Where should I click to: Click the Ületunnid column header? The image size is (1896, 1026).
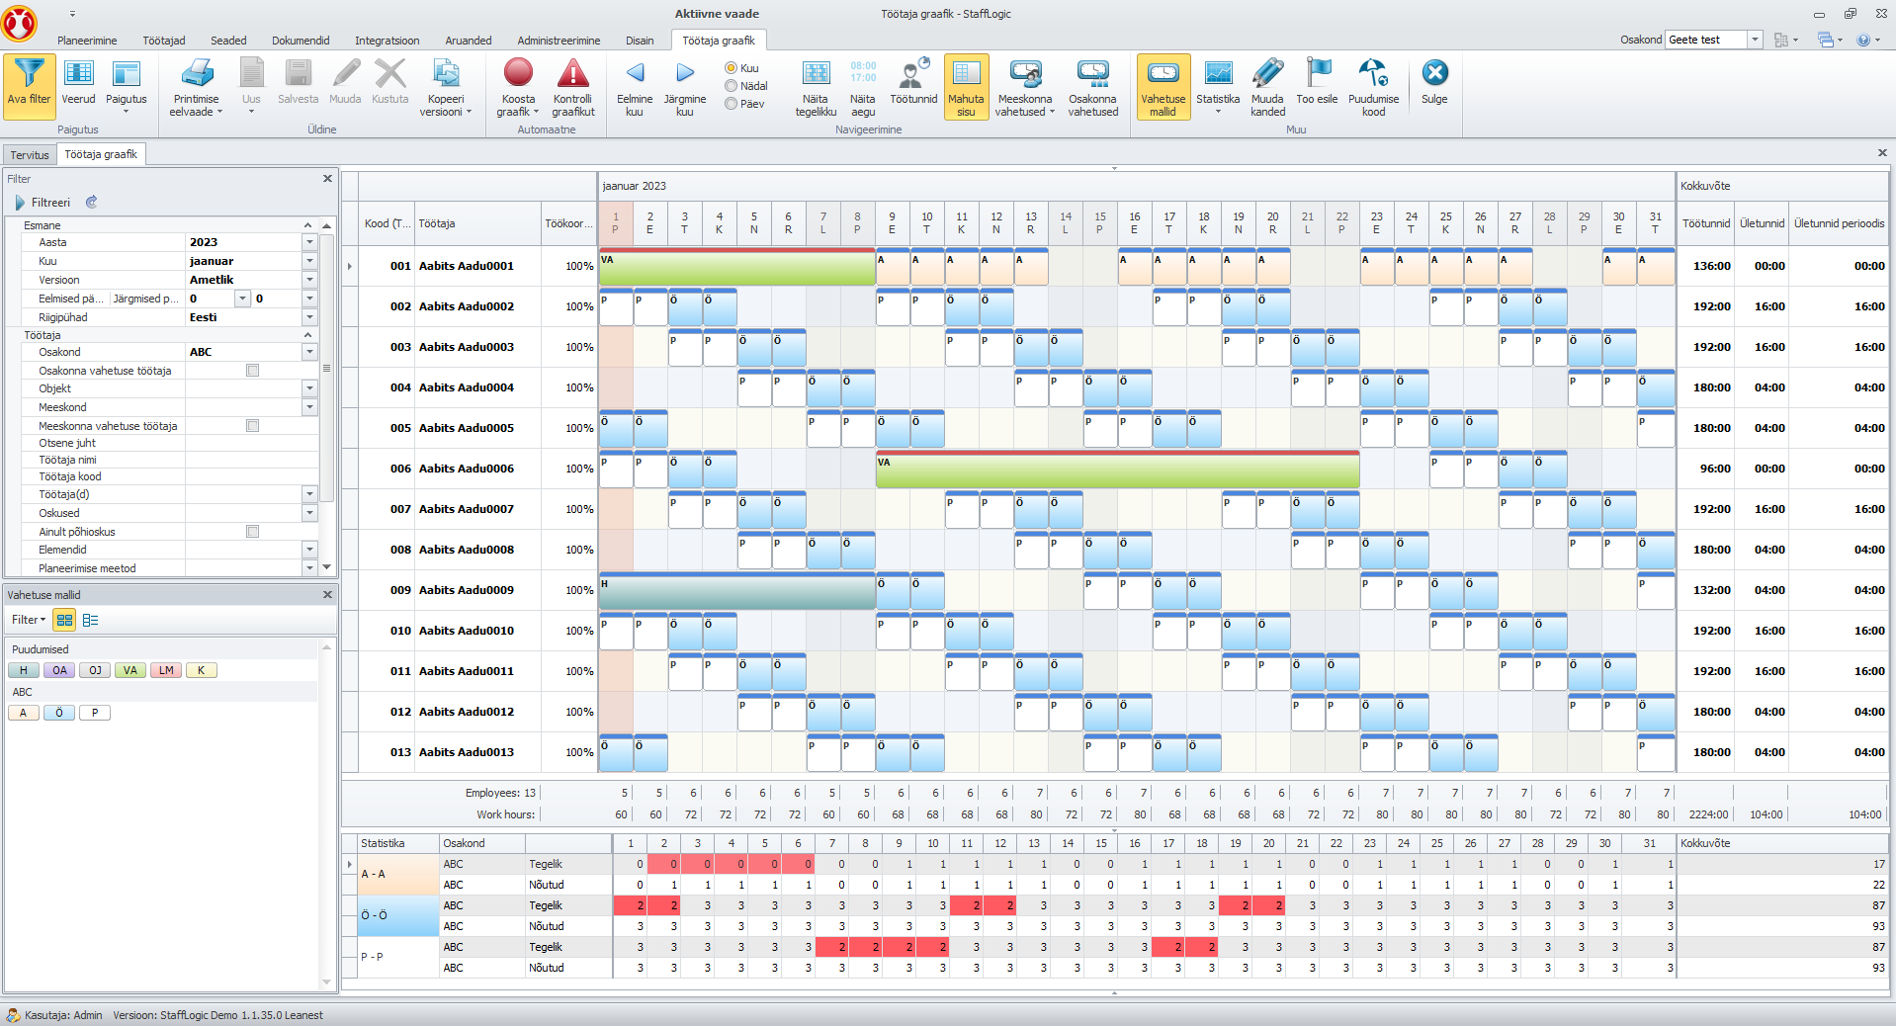[1762, 223]
